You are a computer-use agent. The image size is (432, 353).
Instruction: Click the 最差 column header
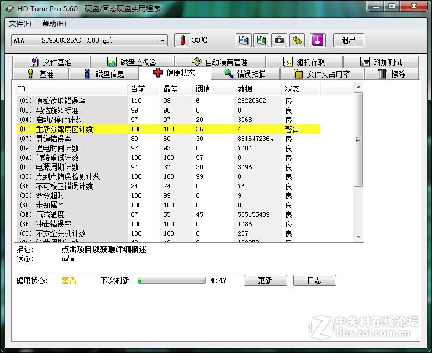tap(176, 89)
